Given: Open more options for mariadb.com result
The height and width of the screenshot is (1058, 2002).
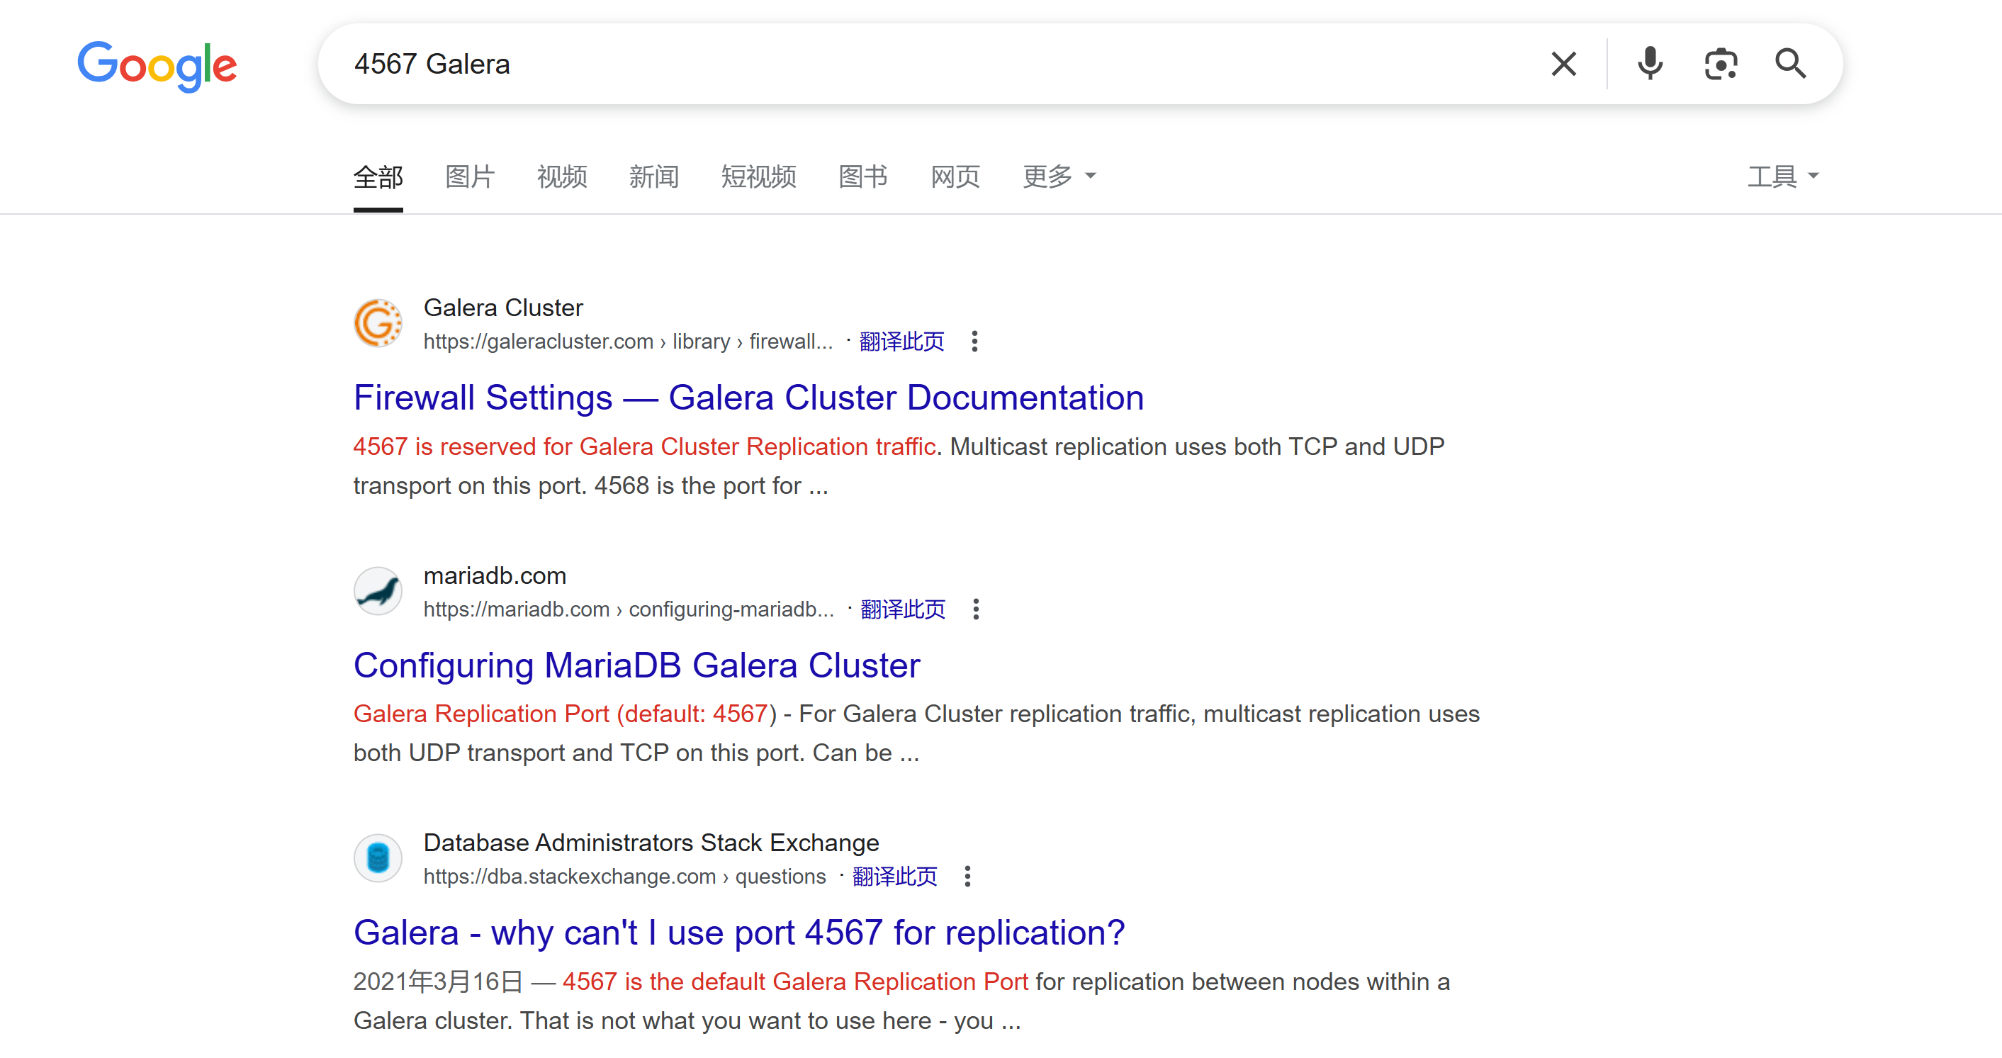Looking at the screenshot, I should (x=976, y=609).
